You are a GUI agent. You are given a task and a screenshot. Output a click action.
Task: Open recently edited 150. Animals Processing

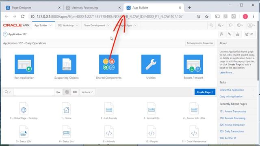232,118
